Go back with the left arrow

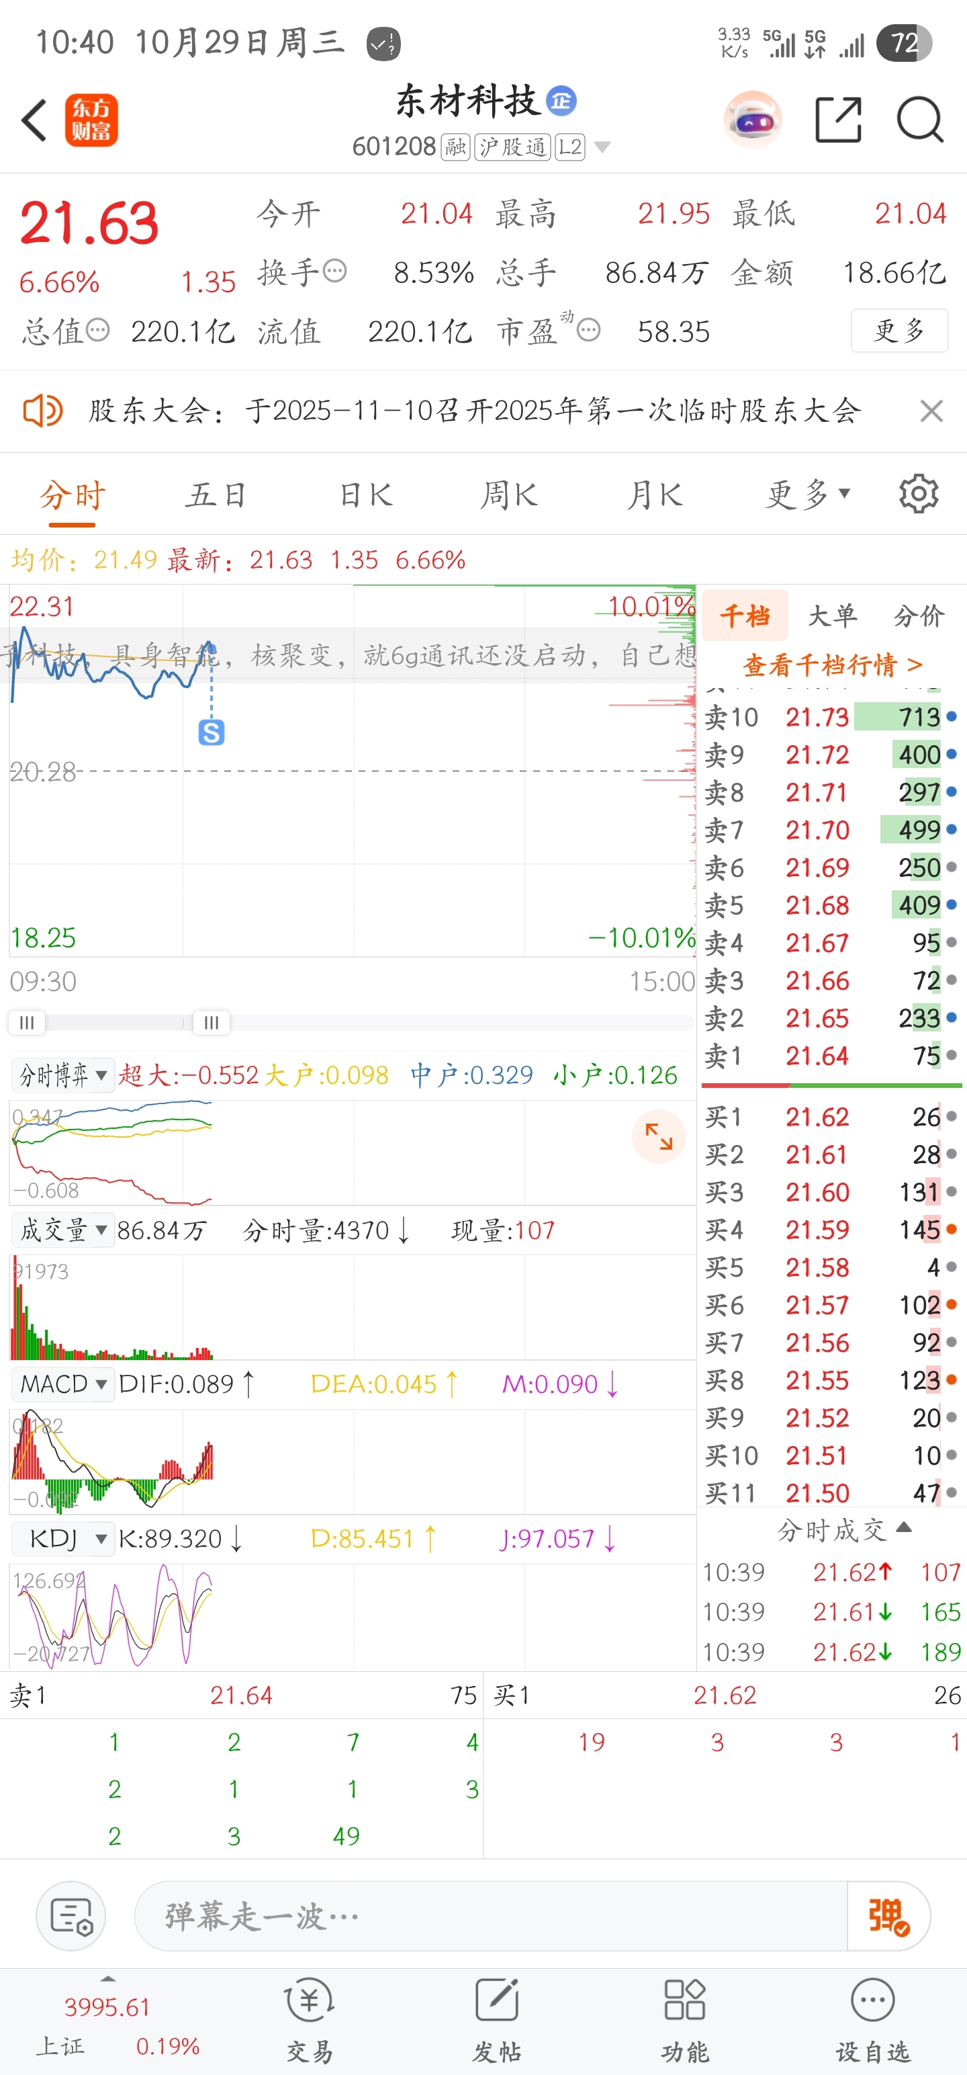pos(34,121)
